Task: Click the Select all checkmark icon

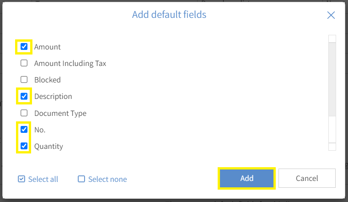Action: pos(21,179)
